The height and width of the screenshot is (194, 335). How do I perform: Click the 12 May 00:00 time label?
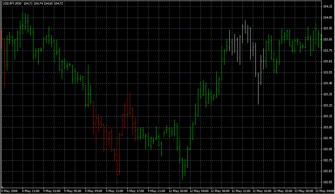[178, 191]
